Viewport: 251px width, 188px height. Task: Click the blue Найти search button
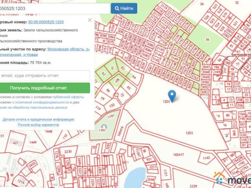124,8
